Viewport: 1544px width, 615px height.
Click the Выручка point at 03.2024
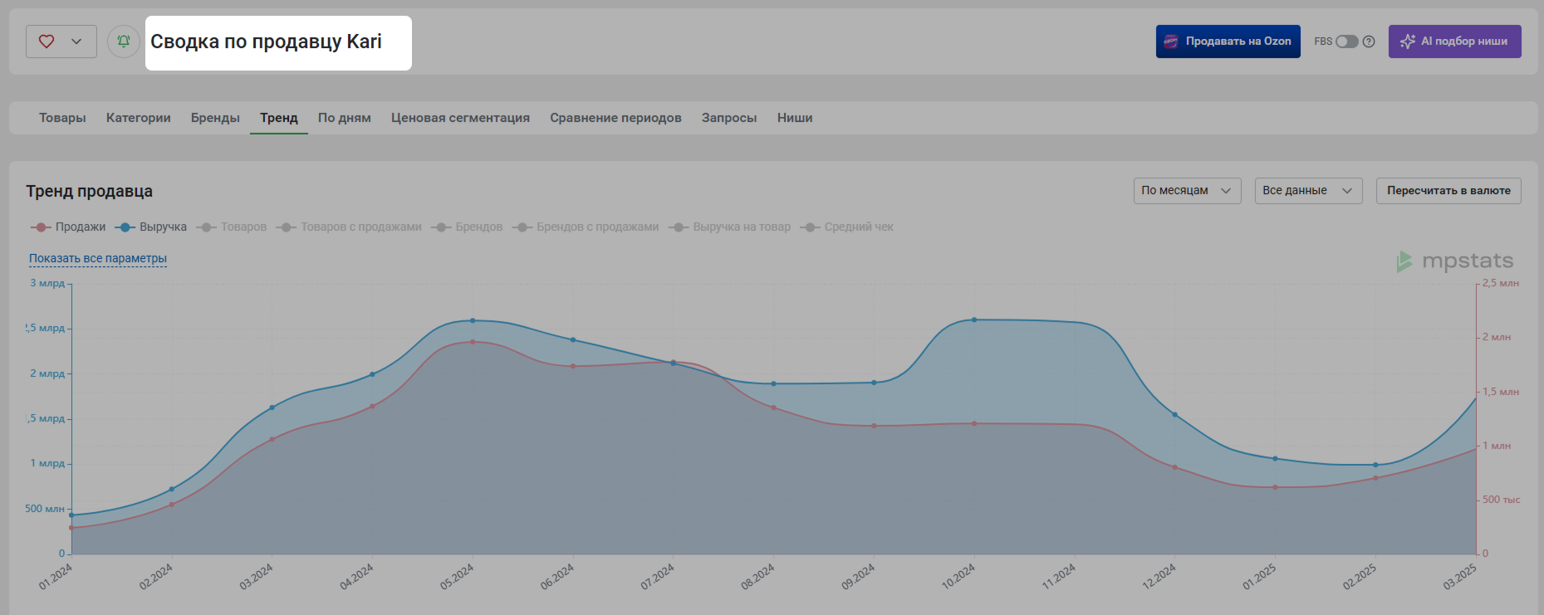272,408
